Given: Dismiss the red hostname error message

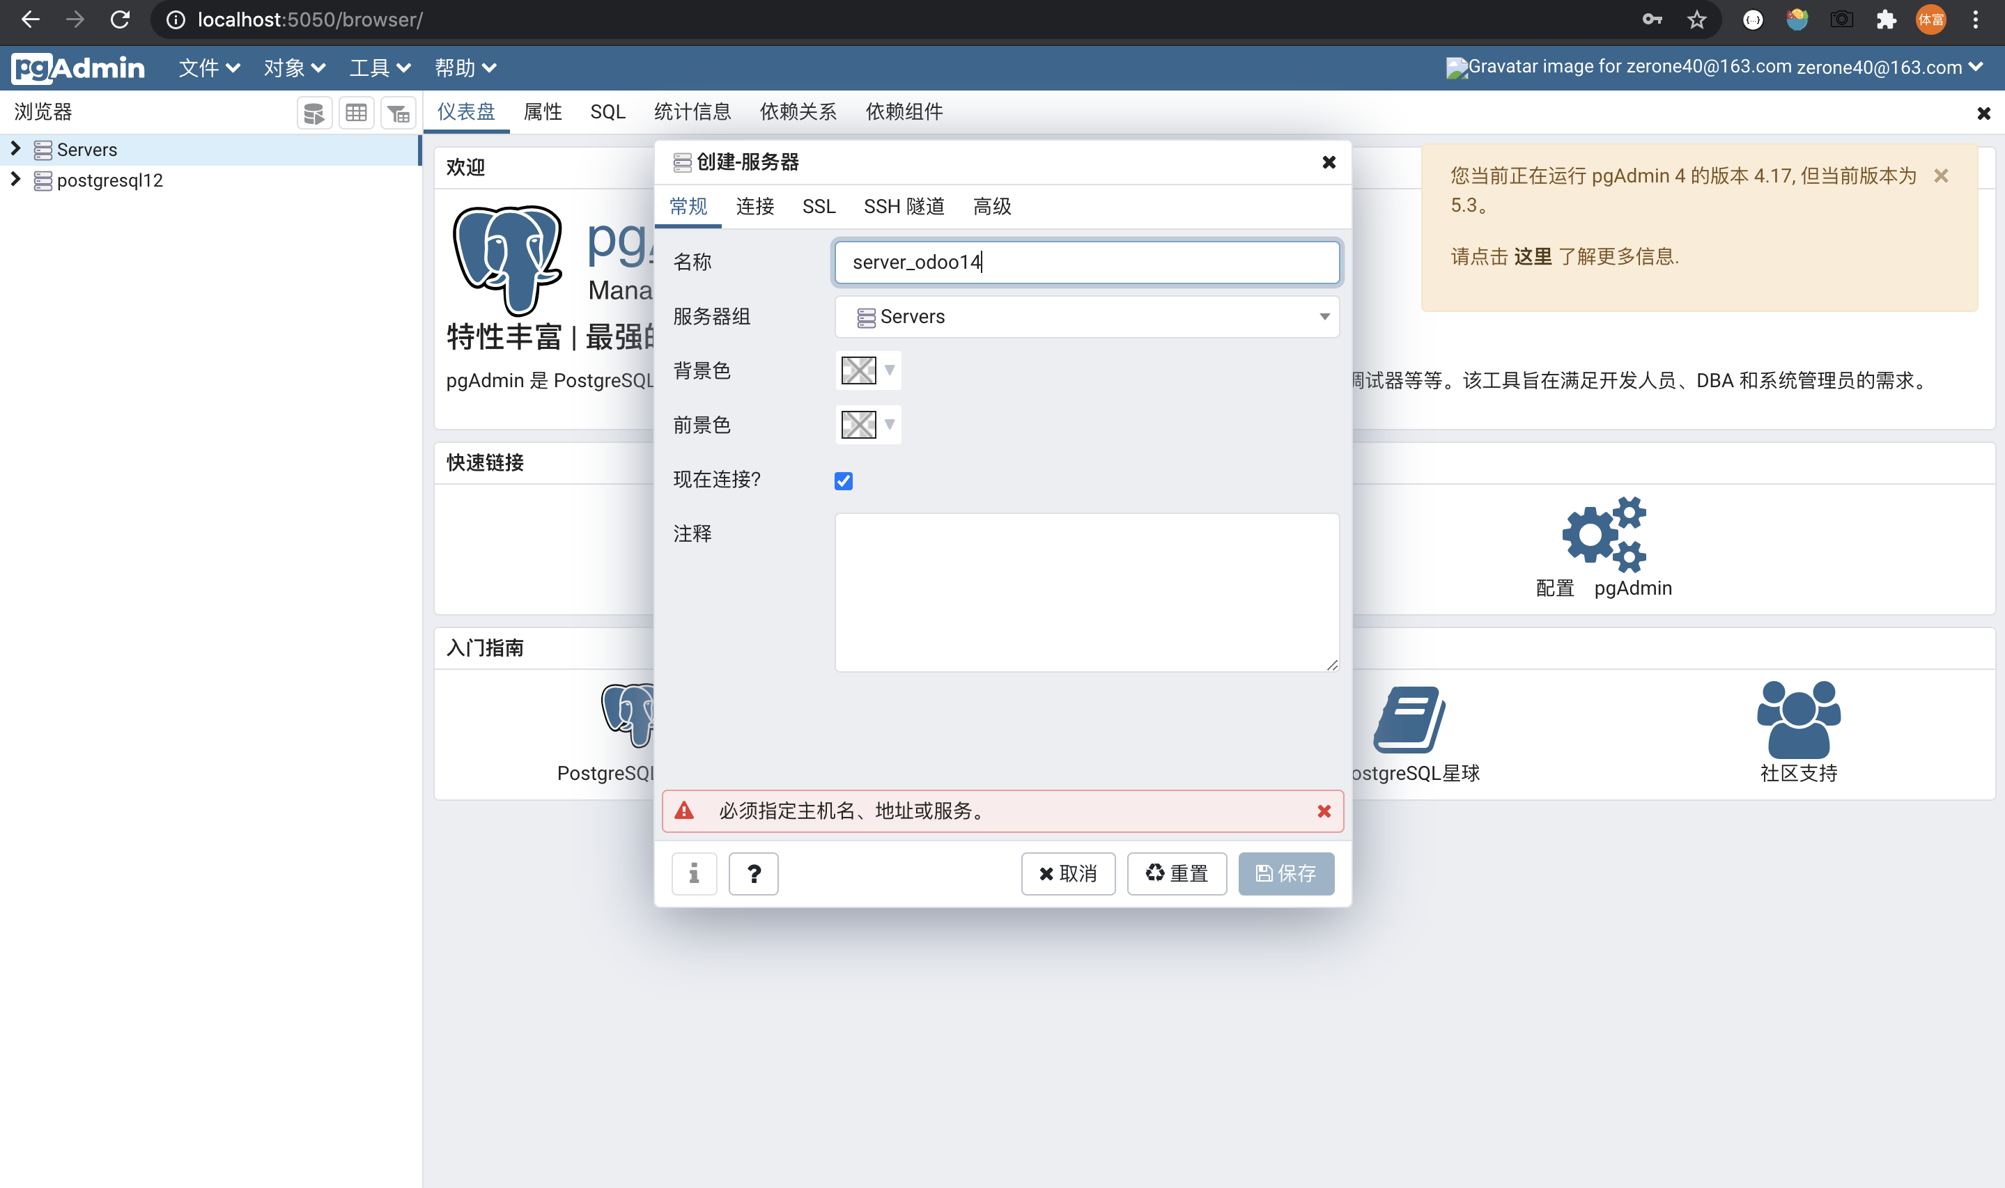Looking at the screenshot, I should (1324, 811).
